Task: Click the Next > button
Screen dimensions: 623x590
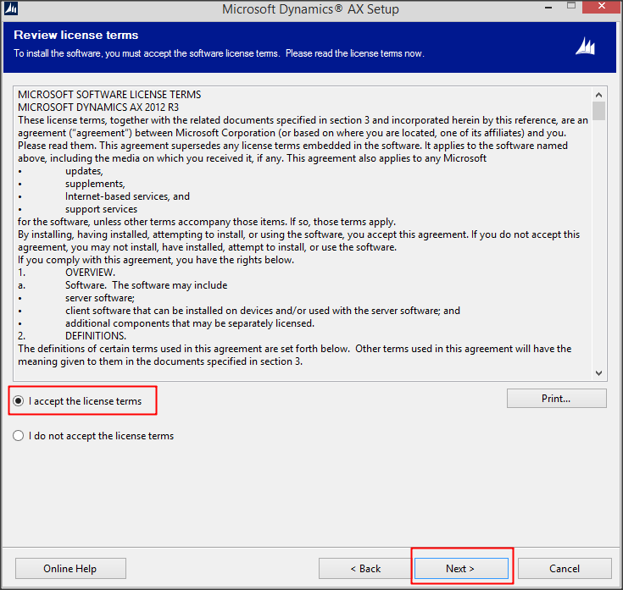Action: point(461,569)
